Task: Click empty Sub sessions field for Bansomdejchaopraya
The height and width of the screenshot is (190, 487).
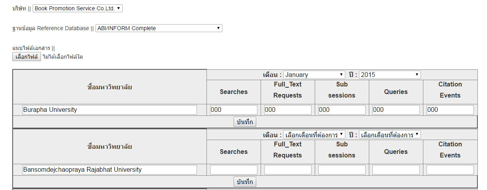Action: [x=342, y=170]
